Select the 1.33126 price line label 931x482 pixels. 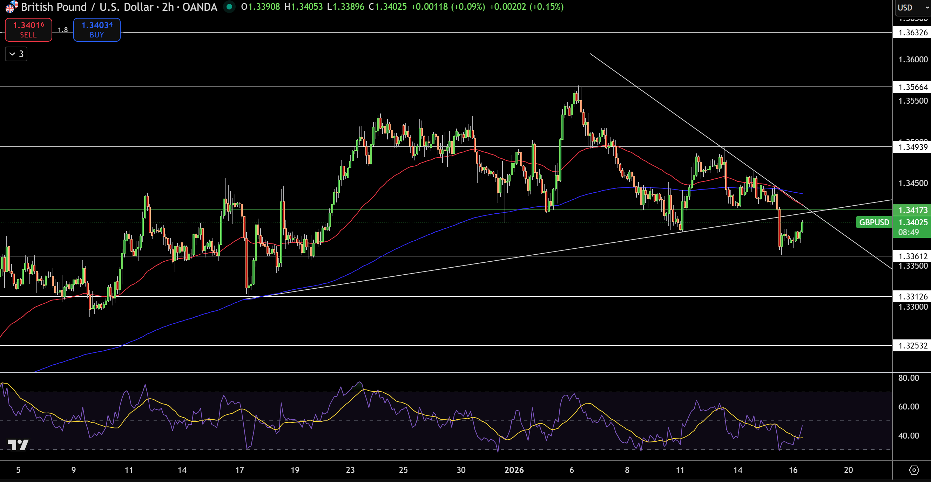(912, 296)
